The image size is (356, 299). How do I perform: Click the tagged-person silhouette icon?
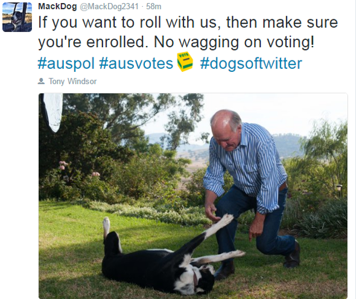pyautogui.click(x=41, y=81)
